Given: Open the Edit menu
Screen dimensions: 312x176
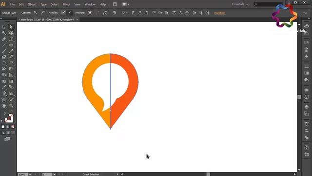Looking at the screenshot, I should pos(21,4).
